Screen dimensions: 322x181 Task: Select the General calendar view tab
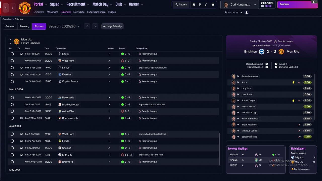click(x=10, y=26)
